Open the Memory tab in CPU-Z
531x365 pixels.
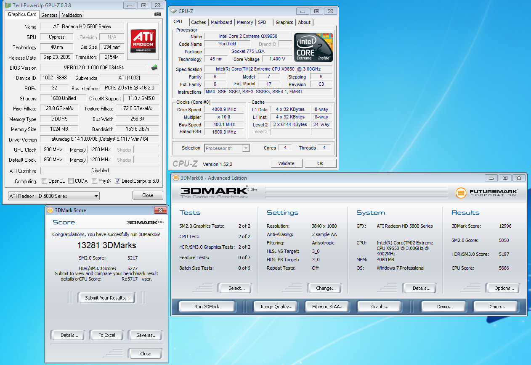(245, 22)
